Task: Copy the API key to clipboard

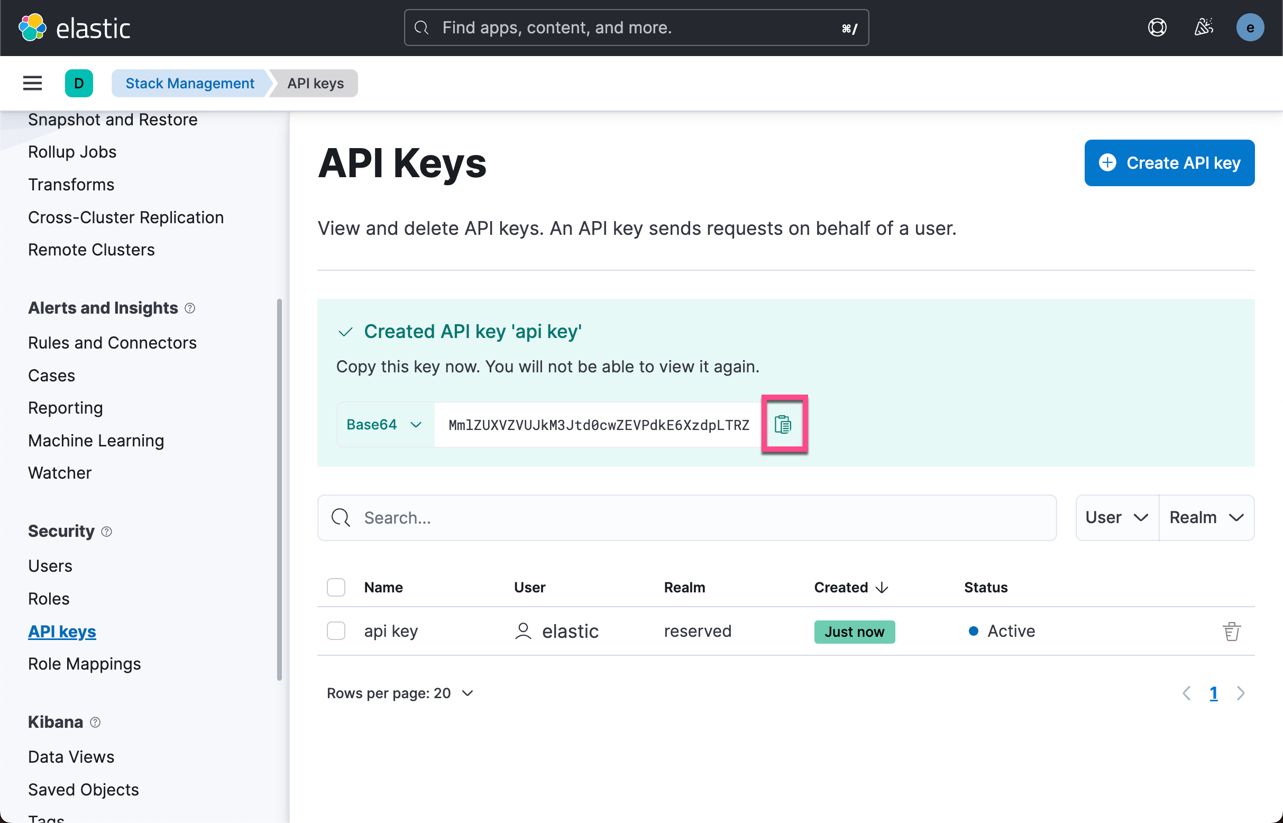Action: tap(783, 424)
